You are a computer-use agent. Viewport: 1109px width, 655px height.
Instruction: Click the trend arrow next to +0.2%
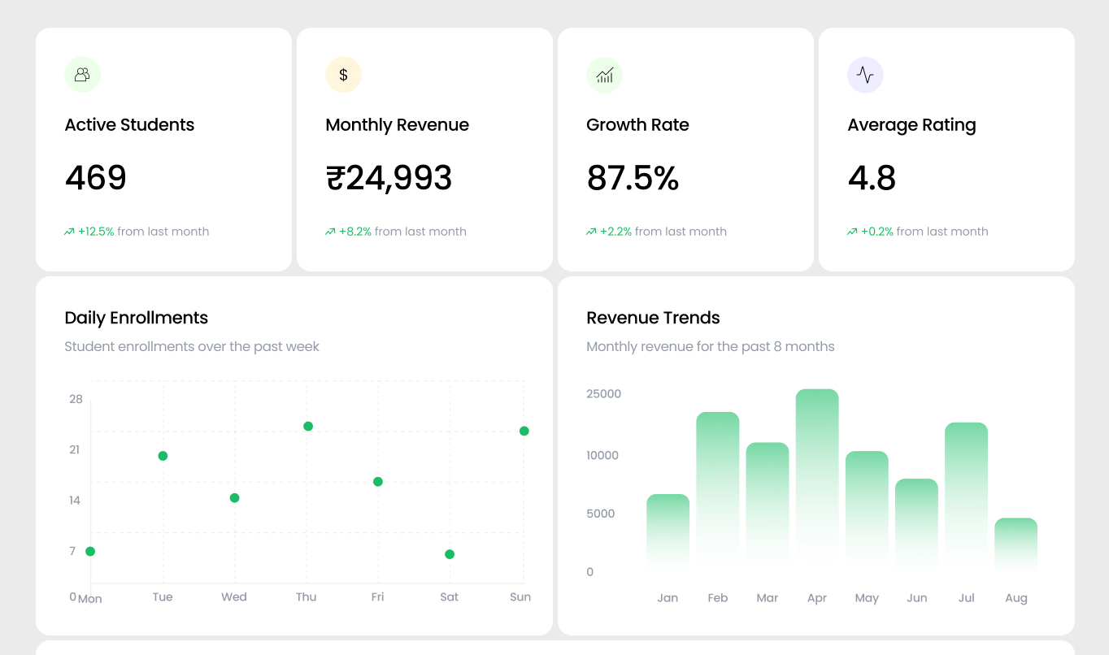[851, 231]
